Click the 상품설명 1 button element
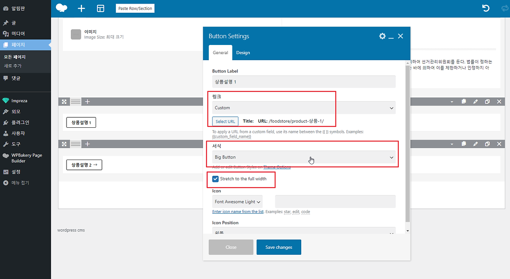This screenshot has width=510, height=279. (81, 123)
